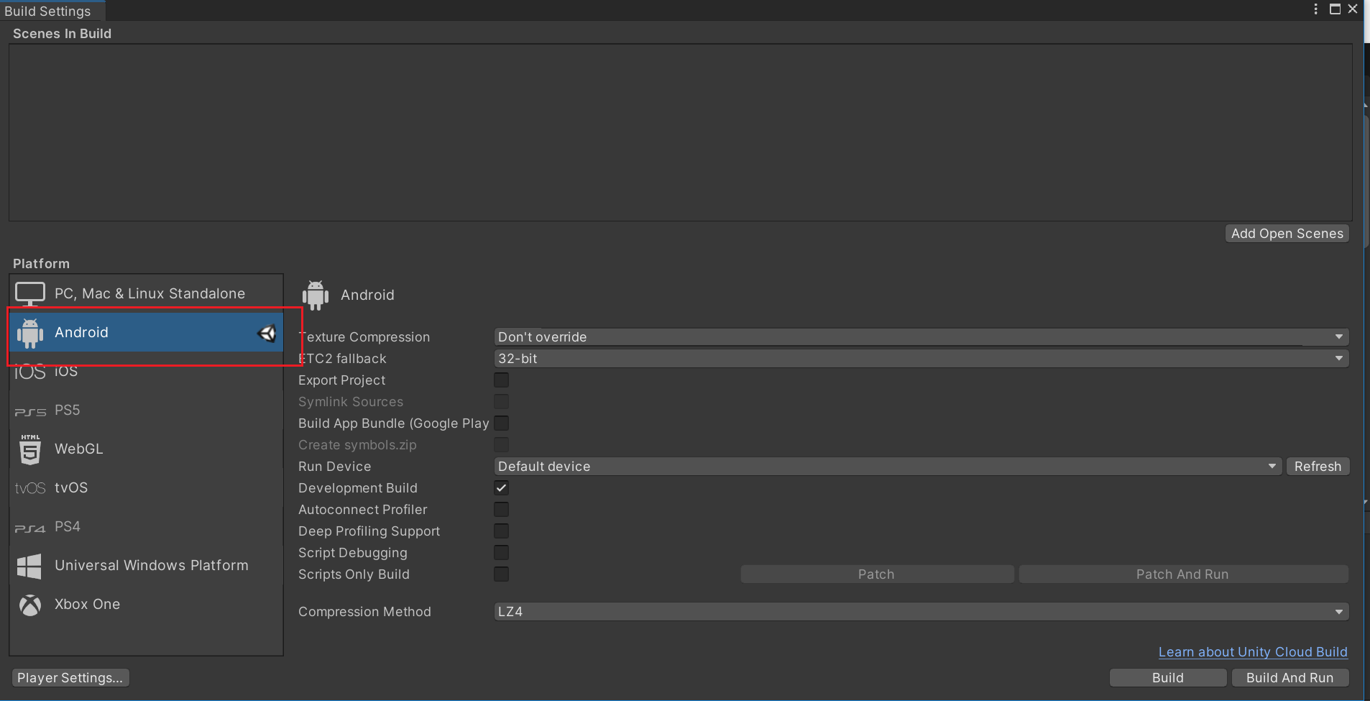Click the tvOS platform icon

(x=30, y=488)
